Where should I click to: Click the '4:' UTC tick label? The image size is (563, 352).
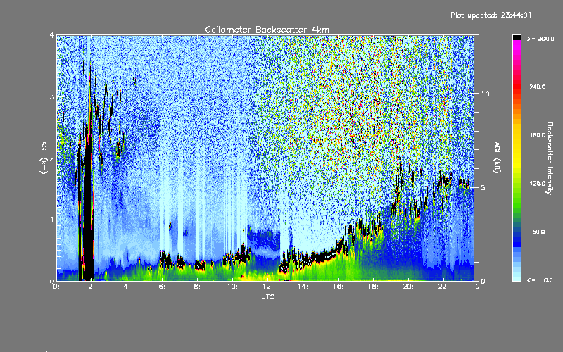click(x=127, y=287)
